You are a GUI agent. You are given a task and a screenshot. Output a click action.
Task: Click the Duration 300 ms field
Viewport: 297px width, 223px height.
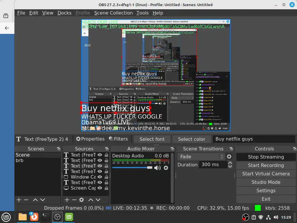213,165
